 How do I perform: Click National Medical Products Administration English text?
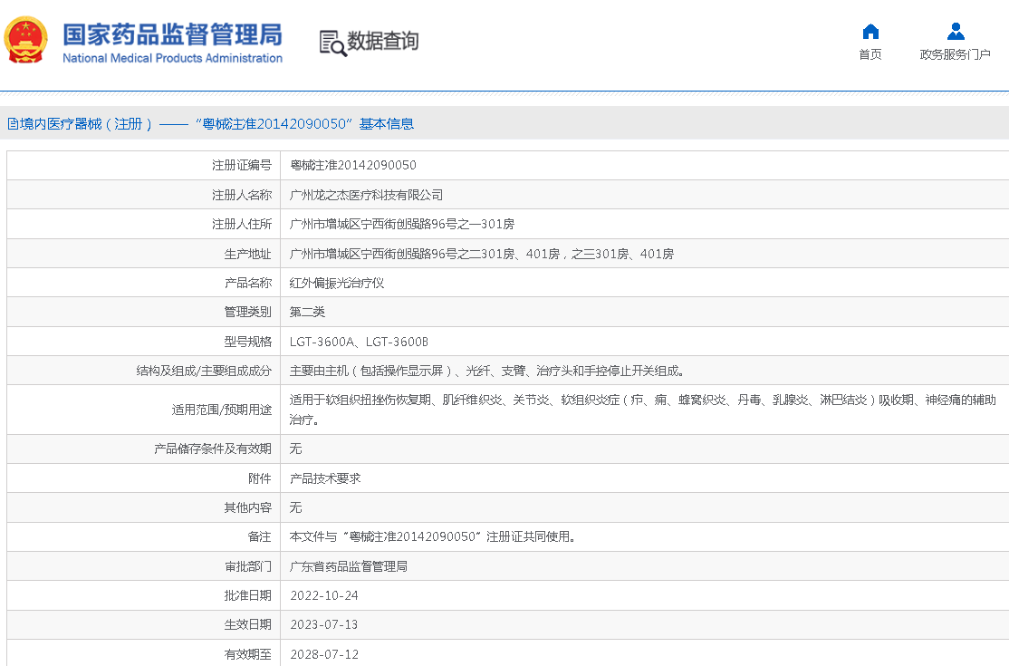[x=172, y=59]
